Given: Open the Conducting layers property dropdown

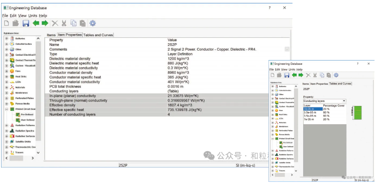Looking at the screenshot, I should click(325, 101).
